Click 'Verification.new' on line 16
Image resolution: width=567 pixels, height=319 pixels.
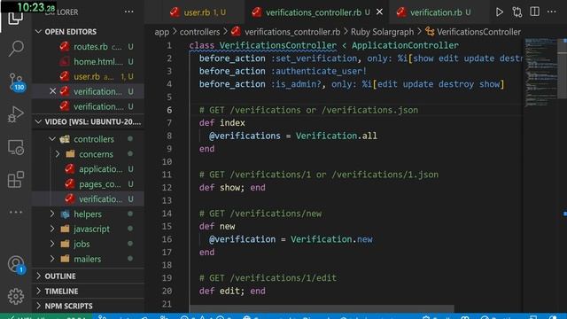pos(331,239)
